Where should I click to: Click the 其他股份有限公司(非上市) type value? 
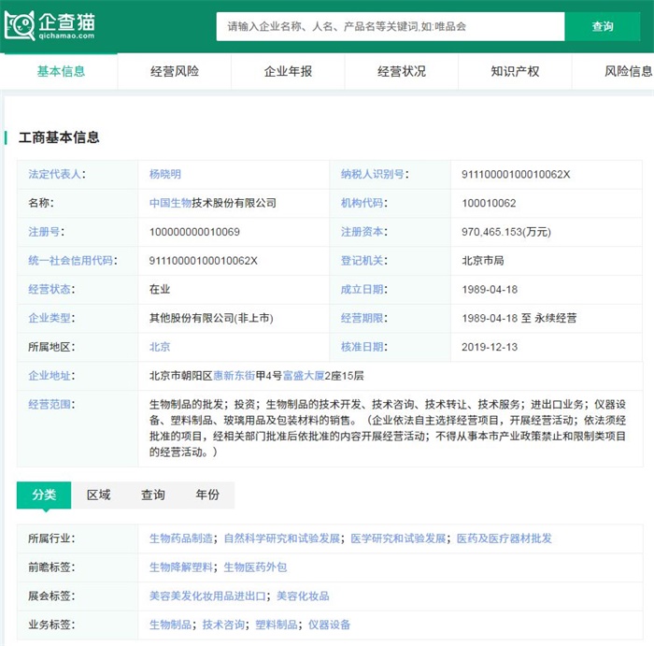(x=211, y=318)
